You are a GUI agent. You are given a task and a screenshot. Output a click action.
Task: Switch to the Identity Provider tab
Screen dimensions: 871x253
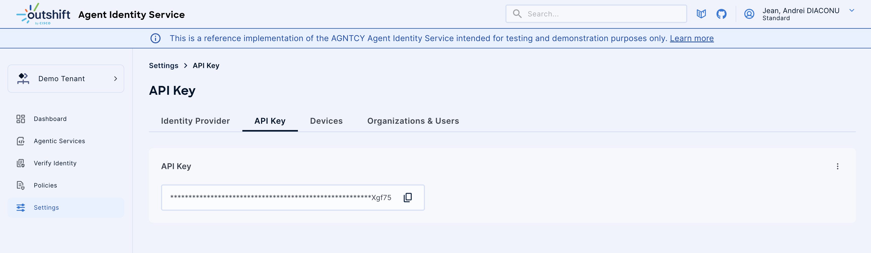(195, 121)
